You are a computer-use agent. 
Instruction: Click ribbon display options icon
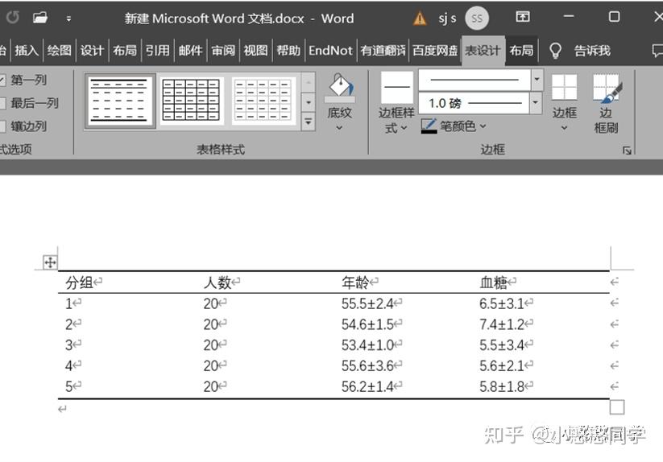coord(523,17)
